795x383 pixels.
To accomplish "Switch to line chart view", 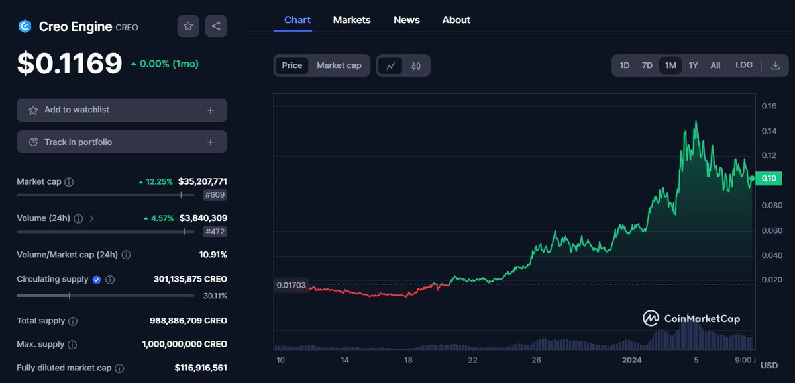I will [x=391, y=65].
